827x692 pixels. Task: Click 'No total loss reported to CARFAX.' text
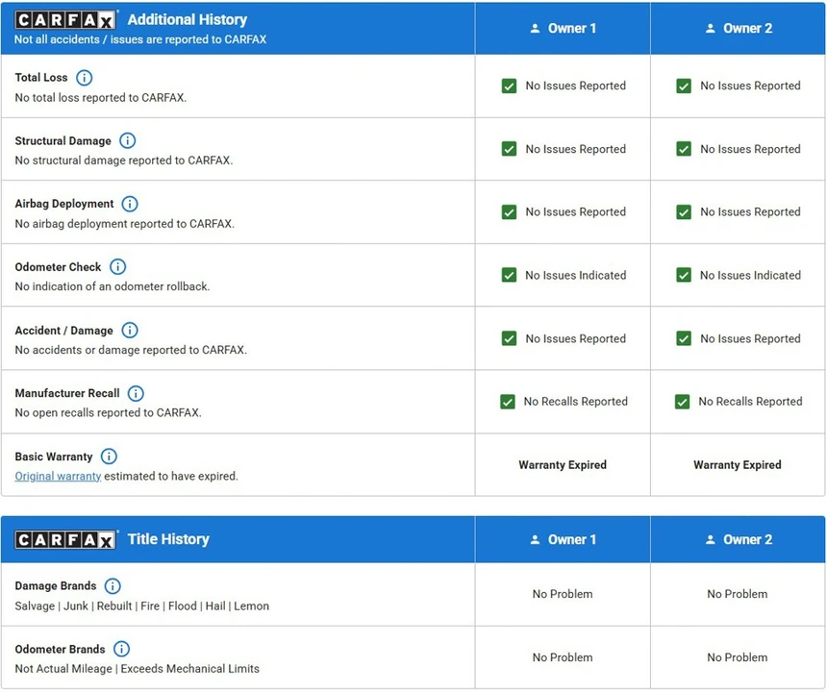point(101,97)
